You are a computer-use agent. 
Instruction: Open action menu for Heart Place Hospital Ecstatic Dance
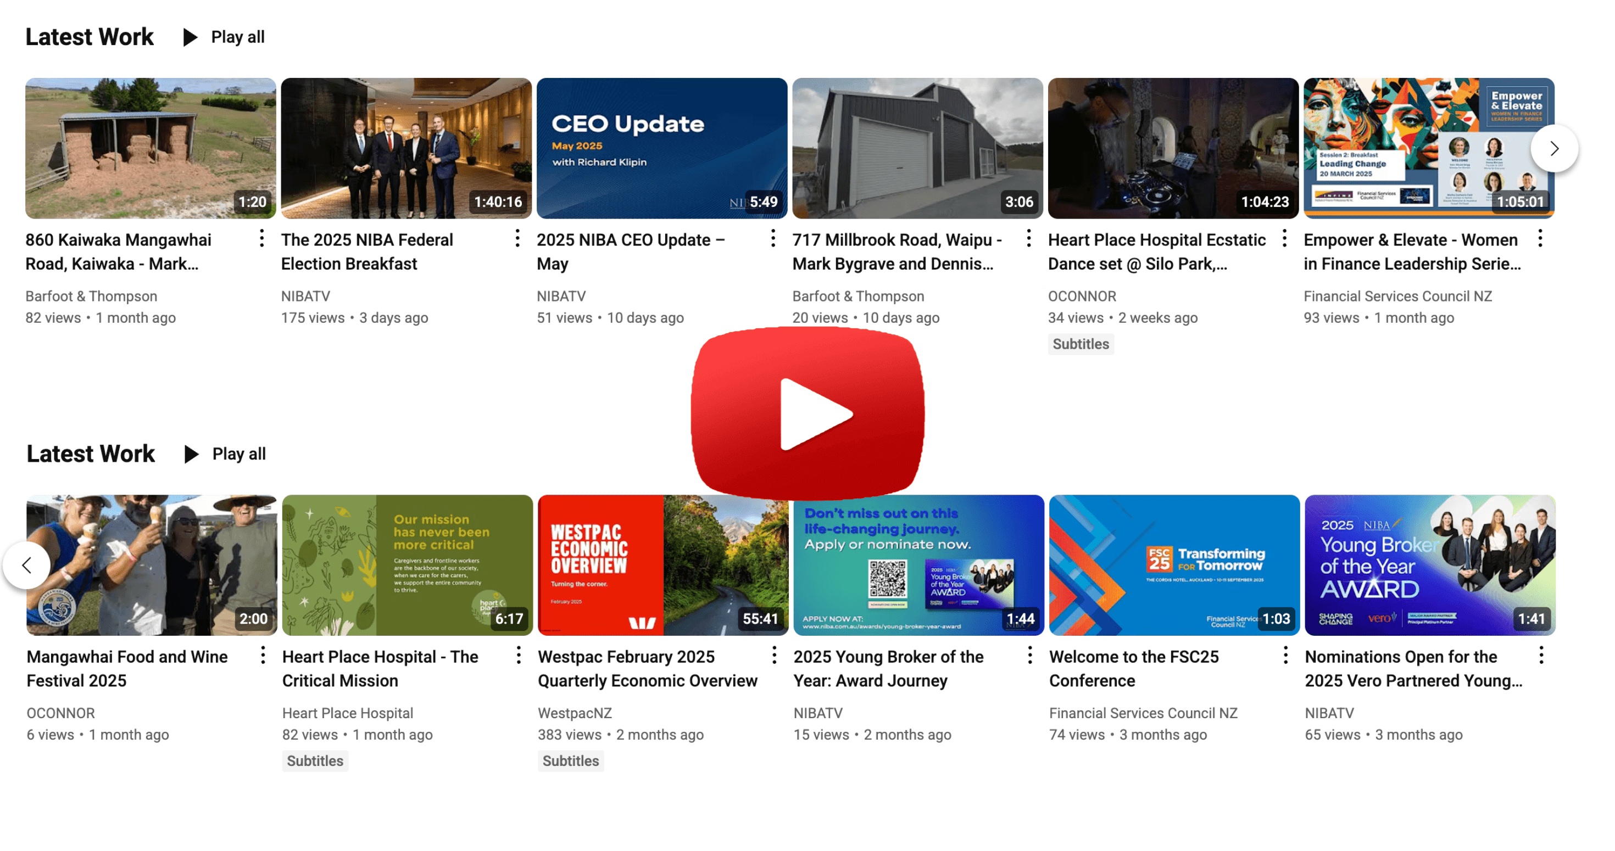coord(1285,238)
